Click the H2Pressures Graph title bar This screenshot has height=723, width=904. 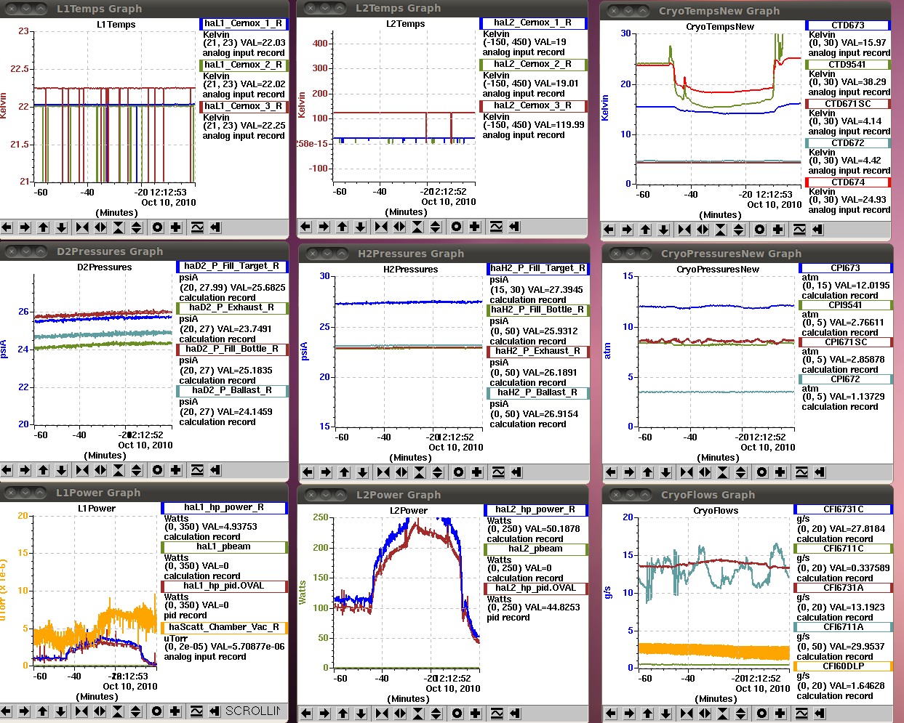(x=443, y=254)
